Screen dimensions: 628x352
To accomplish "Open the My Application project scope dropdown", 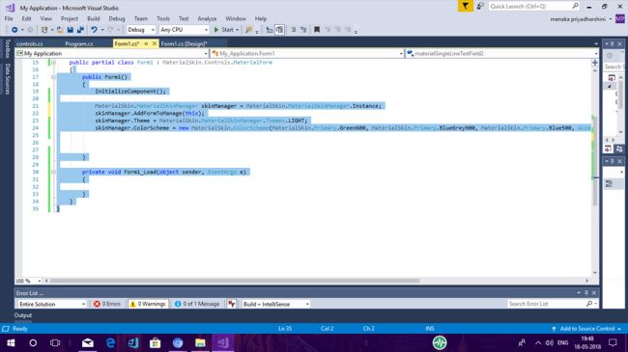I will click(112, 53).
